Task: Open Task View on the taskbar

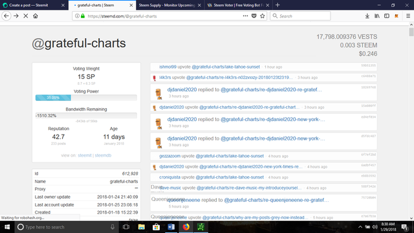Action: click(x=126, y=227)
